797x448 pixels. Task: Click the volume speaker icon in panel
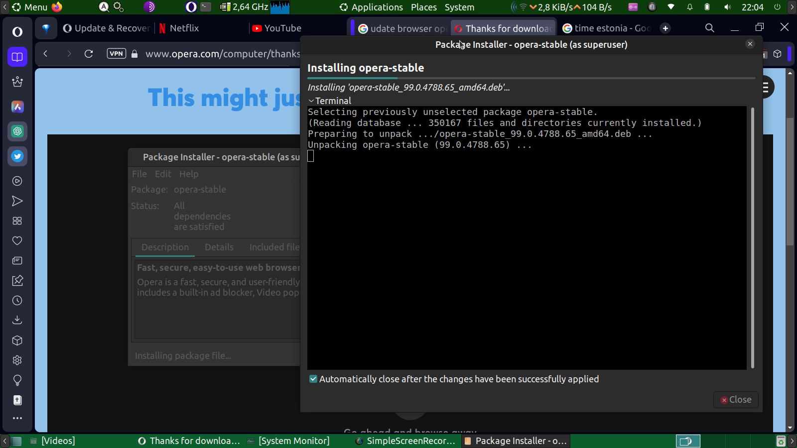pos(727,7)
